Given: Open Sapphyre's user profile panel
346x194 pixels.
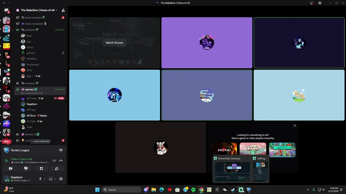Looking at the screenshot, I should (20, 179).
